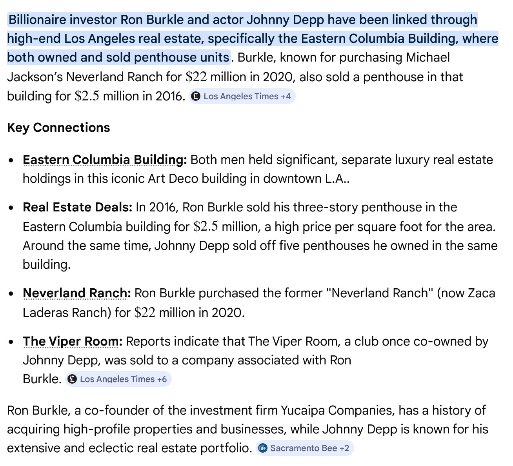Open the "Sacramento Bee" source label

(304, 448)
